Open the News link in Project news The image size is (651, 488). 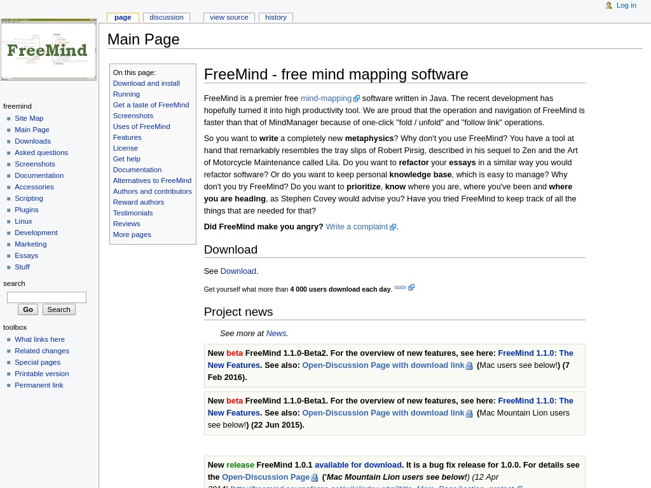click(276, 334)
